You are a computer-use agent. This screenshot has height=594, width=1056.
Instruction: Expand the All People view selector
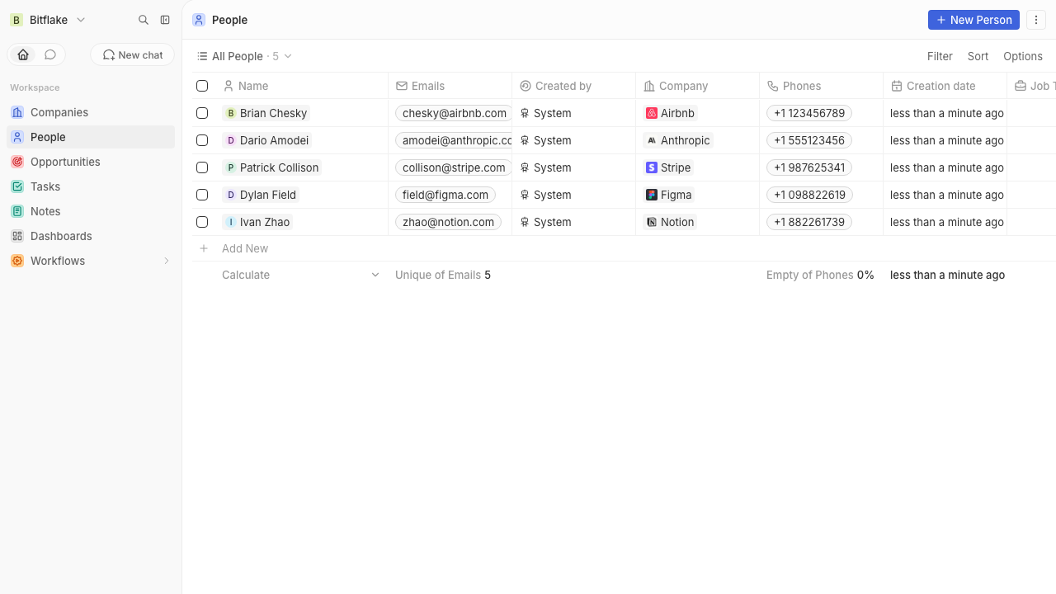point(244,56)
